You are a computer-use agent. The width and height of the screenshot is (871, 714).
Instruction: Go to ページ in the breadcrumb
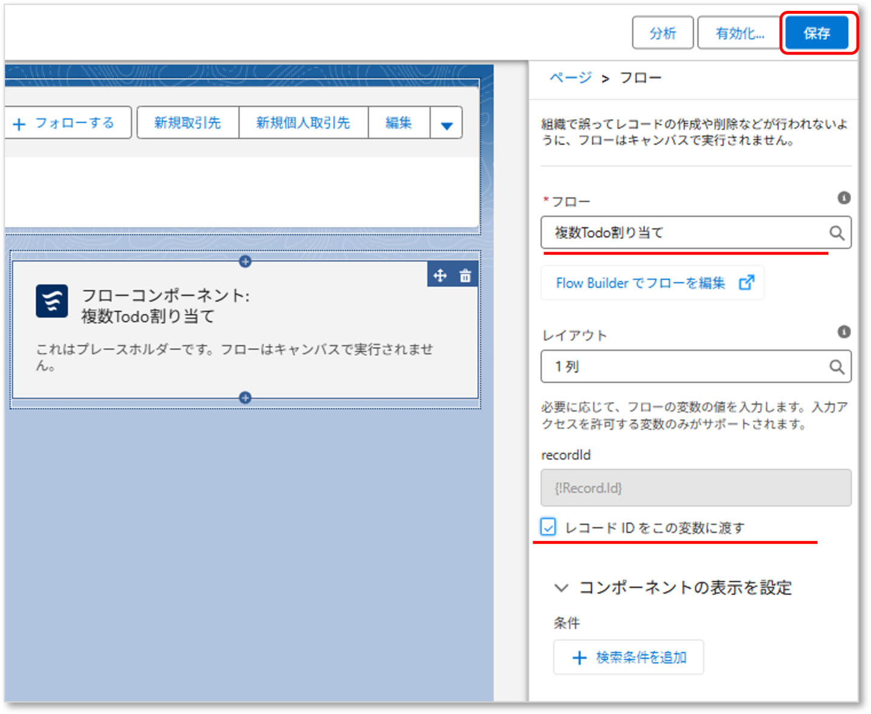[570, 77]
